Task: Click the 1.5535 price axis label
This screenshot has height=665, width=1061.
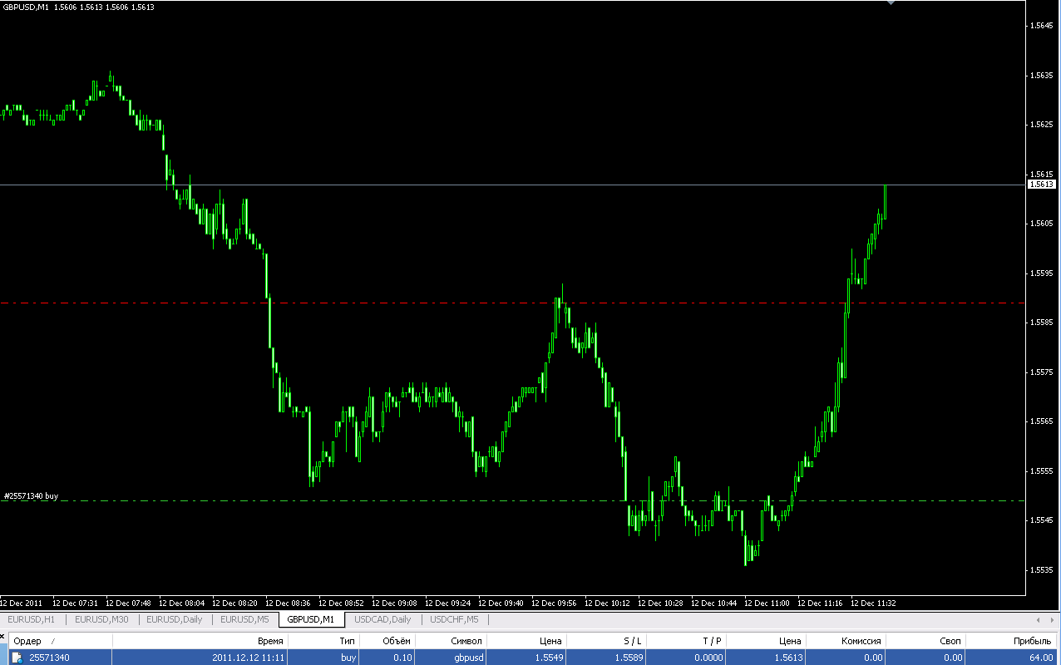Action: click(x=1043, y=569)
